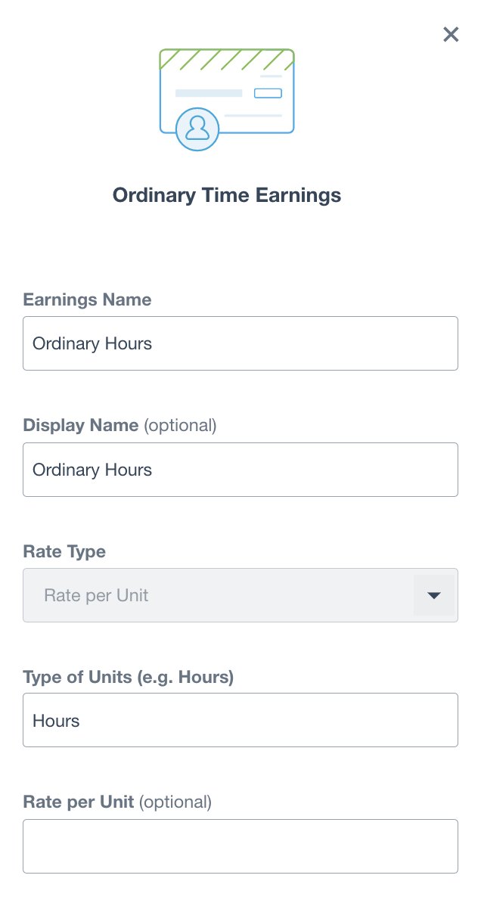Click the "Ordinary Time Earnings" heading
Screen dimensions: 481x900
[227, 195]
